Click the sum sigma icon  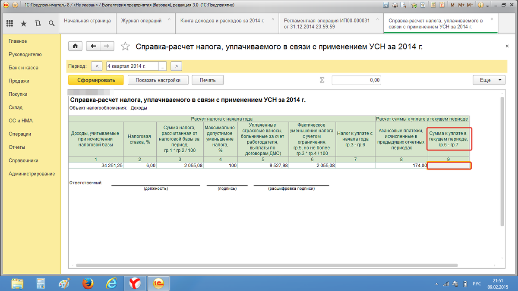pyautogui.click(x=322, y=80)
